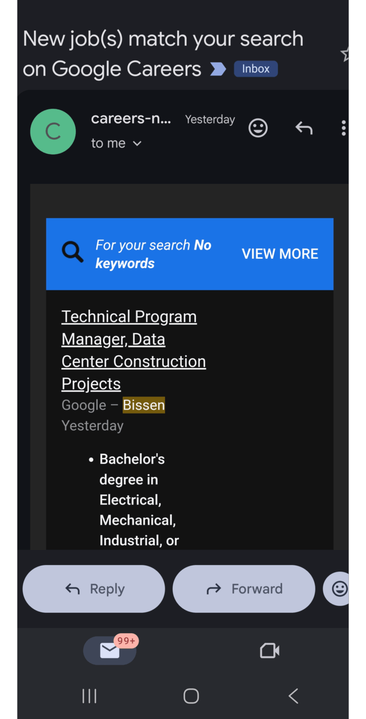Select the highlighted Bissen location text
366x719 pixels.
144,405
